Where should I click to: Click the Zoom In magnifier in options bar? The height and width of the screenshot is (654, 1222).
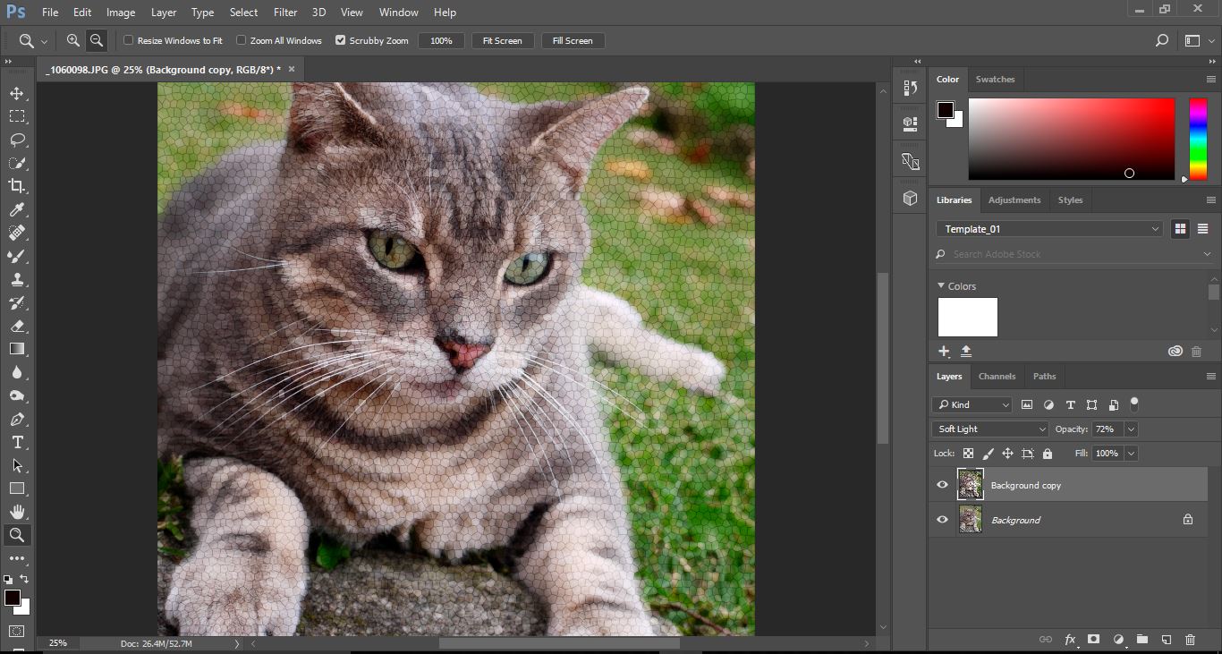[x=73, y=40]
